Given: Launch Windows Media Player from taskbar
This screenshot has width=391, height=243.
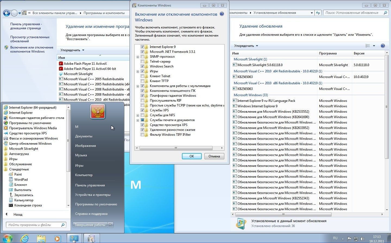Looking at the screenshot, I should [57, 238].
